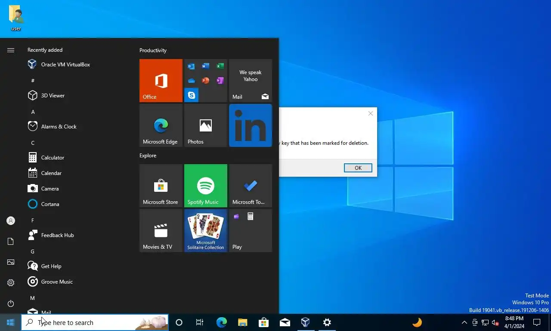Jump to the letter A group header
The image size is (551, 331).
[x=33, y=112]
